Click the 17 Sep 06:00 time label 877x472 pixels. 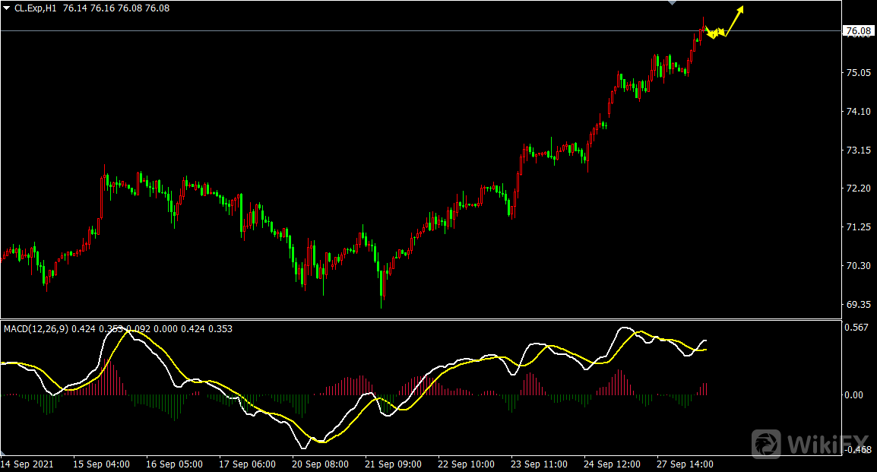point(247,464)
